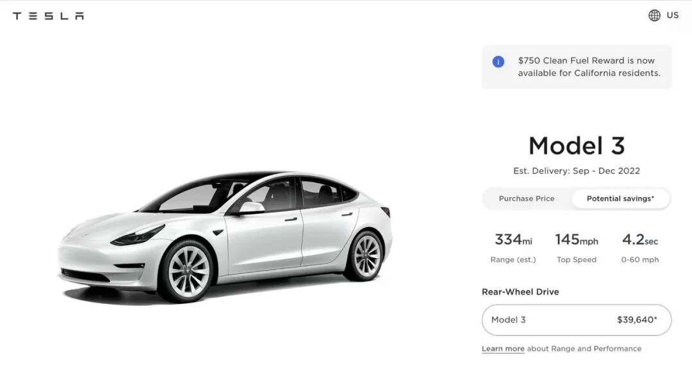Click the text about Range and Performance
Image resolution: width=692 pixels, height=366 pixels.
tap(584, 348)
